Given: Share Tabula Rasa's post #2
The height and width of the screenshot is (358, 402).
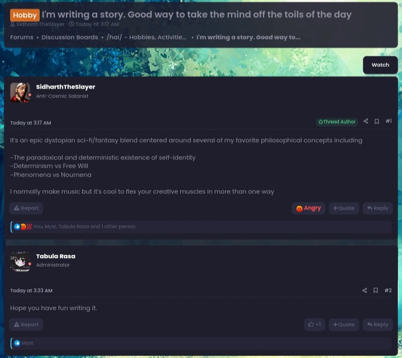Looking at the screenshot, I should point(365,290).
